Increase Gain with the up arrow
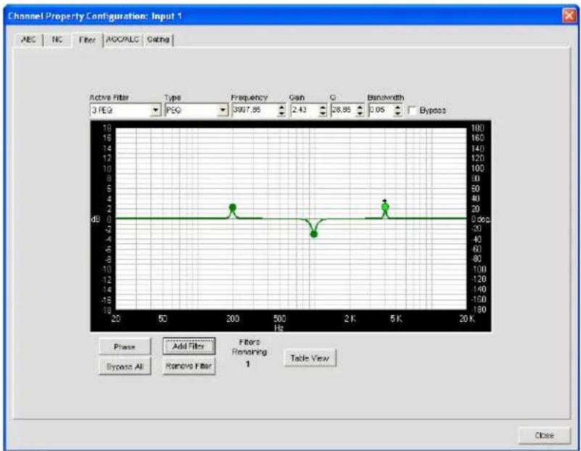 point(323,107)
